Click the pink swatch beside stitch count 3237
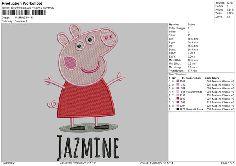The image size is (236, 166). click(x=177, y=106)
